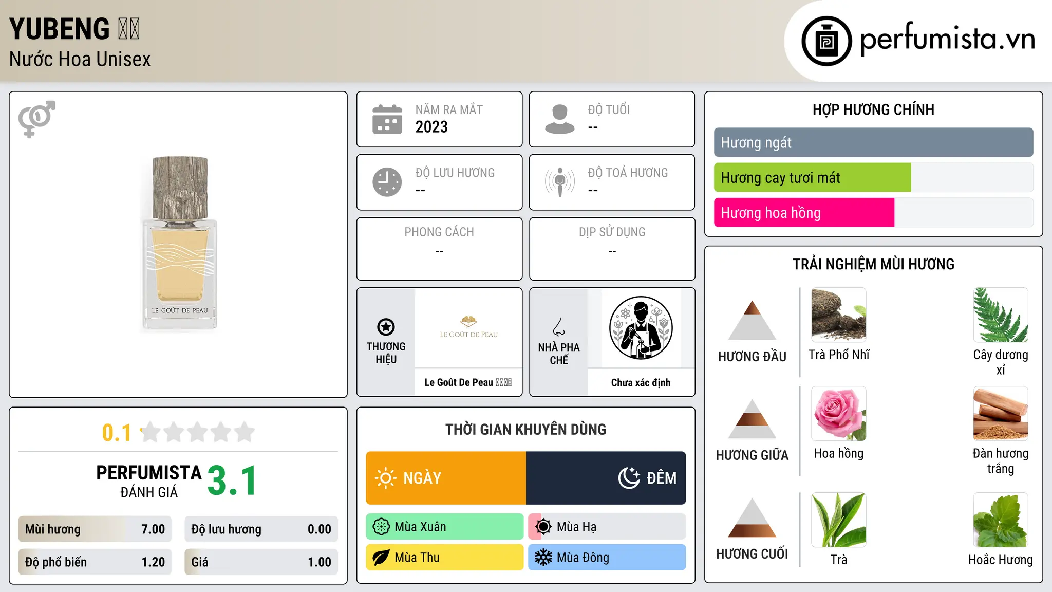
Task: Choose the Mùa Xuân season bar
Action: coord(445,527)
